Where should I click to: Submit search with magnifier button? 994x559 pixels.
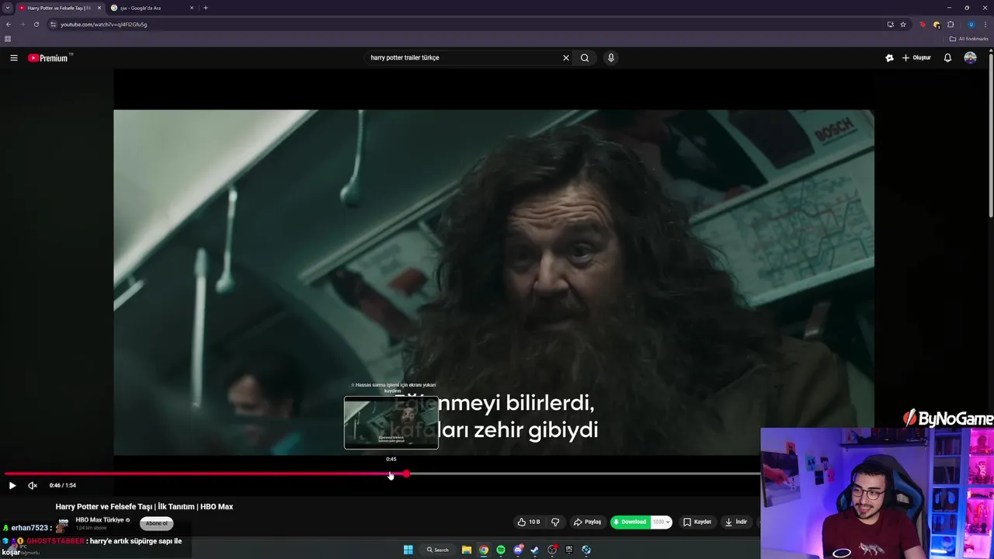[585, 57]
